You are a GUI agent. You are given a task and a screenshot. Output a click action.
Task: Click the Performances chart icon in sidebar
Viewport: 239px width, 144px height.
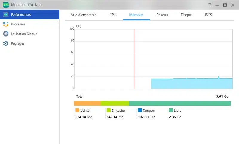(x=6, y=14)
